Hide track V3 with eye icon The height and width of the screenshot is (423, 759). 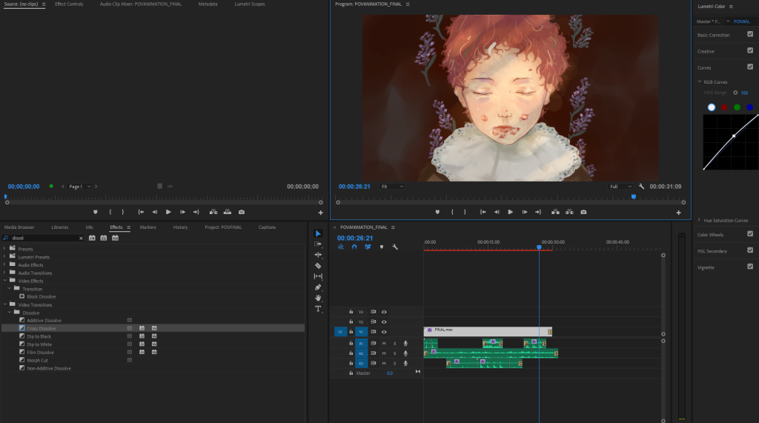tap(384, 312)
